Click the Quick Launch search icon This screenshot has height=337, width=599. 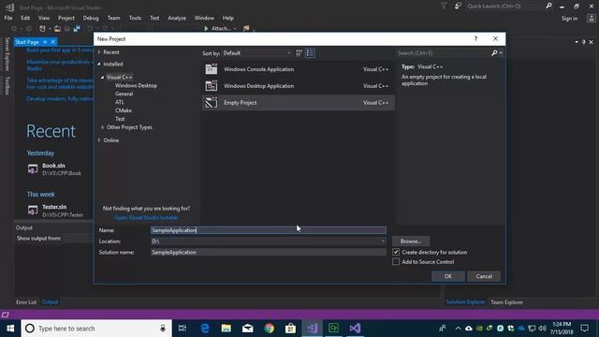point(548,6)
